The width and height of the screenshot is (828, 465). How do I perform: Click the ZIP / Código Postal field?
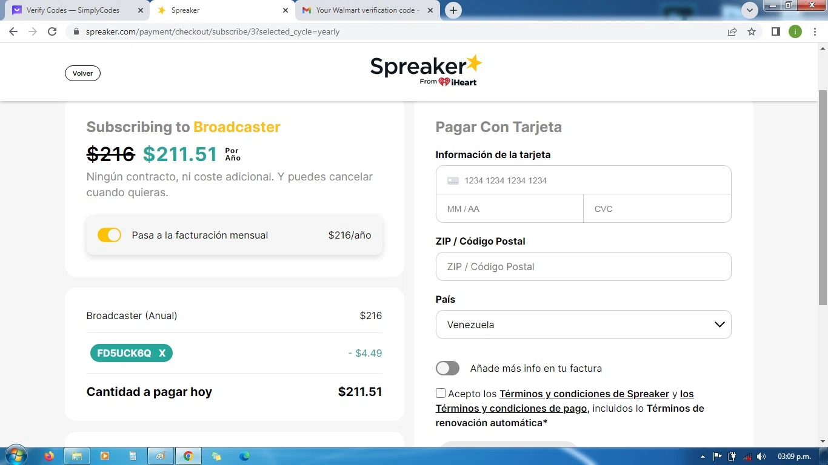[x=583, y=266]
